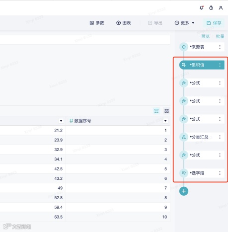Select 数据序号 cell with value 8
The width and height of the screenshot is (228, 232).
(118, 198)
